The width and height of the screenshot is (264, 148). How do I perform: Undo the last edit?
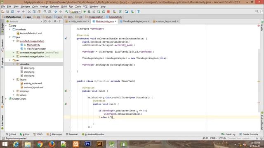(x=18, y=12)
